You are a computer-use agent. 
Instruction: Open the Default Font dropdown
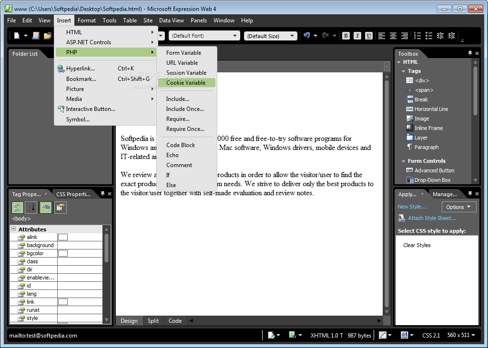pyautogui.click(x=234, y=36)
